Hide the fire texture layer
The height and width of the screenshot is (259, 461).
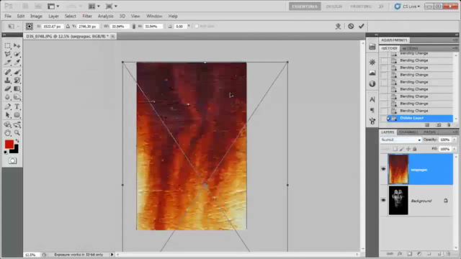383,169
